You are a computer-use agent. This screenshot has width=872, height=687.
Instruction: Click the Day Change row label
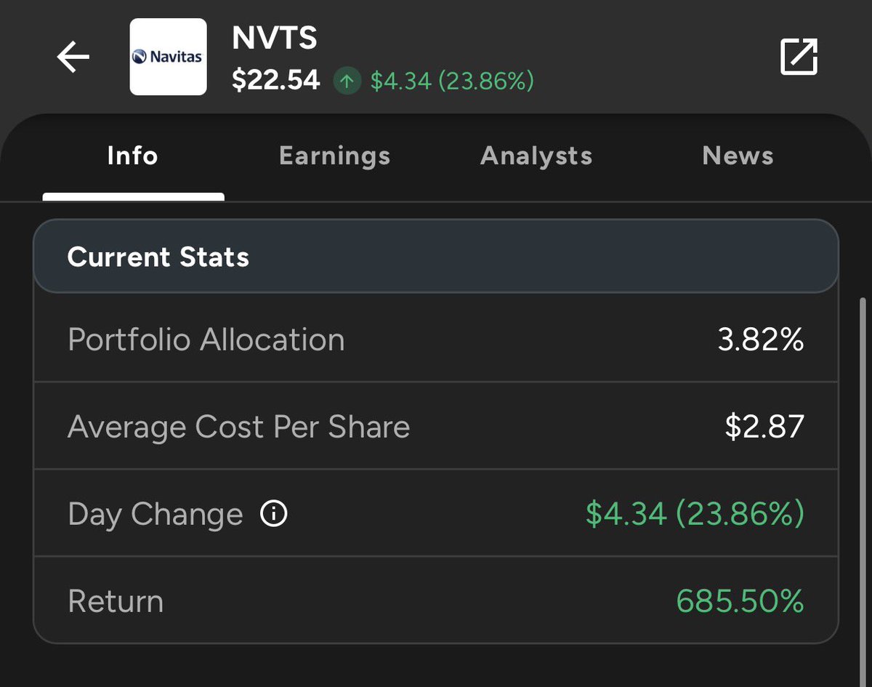[x=156, y=515]
